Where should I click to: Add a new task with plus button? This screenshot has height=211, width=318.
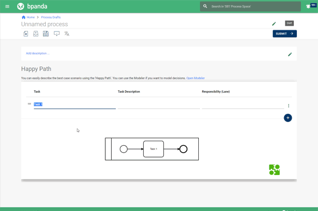[x=288, y=118]
